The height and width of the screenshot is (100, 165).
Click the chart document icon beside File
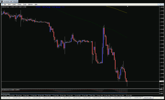[x=2, y=4]
